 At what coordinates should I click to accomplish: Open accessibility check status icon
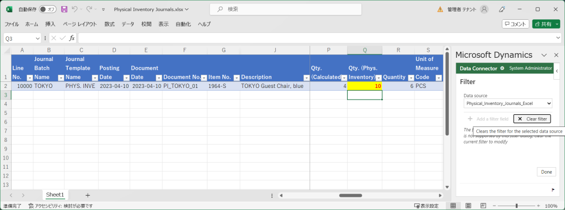(x=31, y=206)
